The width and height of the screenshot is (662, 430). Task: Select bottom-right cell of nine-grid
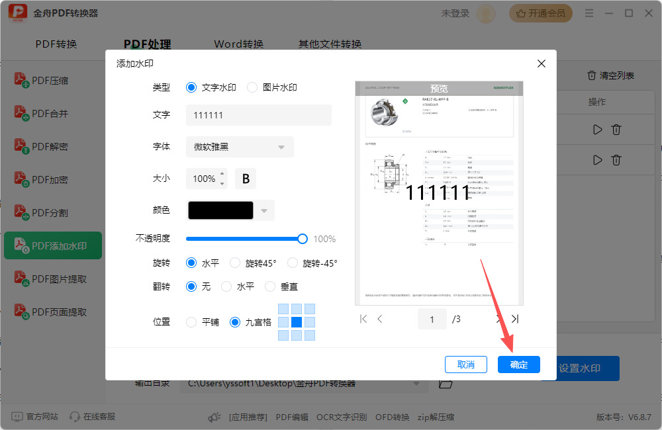310,335
